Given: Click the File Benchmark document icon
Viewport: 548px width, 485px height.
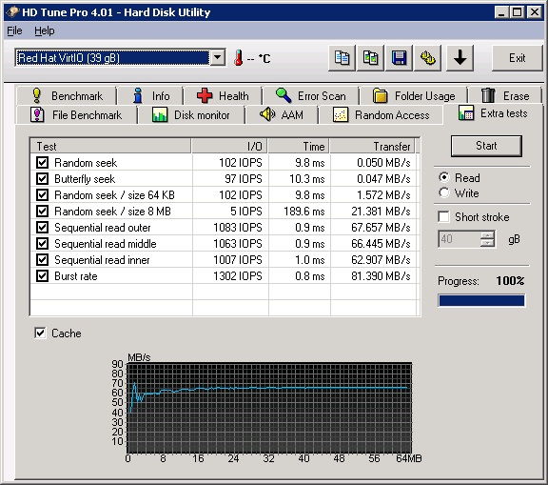Looking at the screenshot, I should 37,114.
